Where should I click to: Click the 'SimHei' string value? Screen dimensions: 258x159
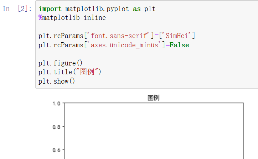click(x=178, y=36)
